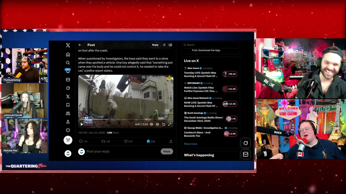Open the Home feed icon
Screen dimensions: 346x194
pyautogui.click(x=68, y=54)
